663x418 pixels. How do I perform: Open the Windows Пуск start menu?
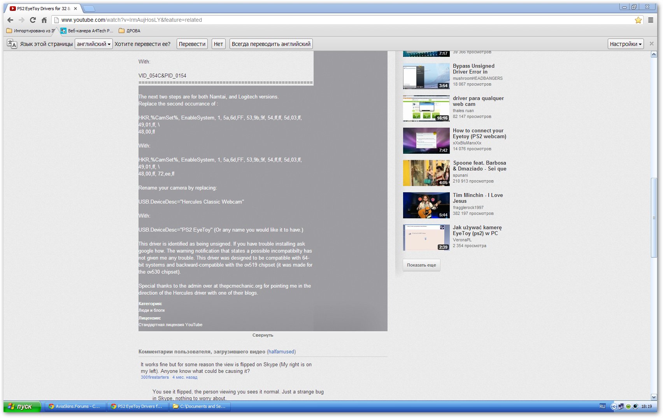(x=22, y=406)
